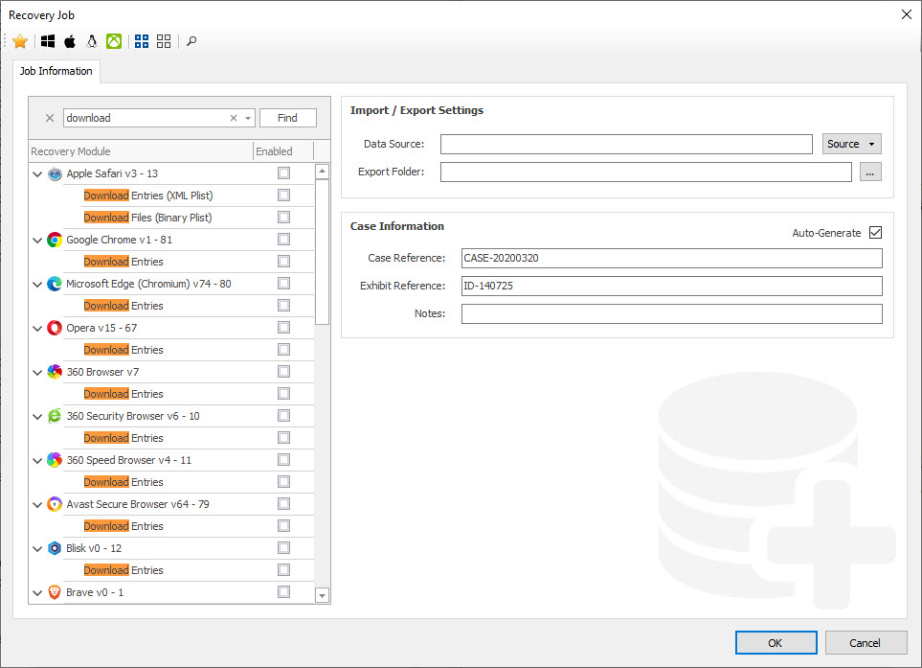Select Download Entries under Blisk
This screenshot has width=922, height=668.
click(x=124, y=570)
